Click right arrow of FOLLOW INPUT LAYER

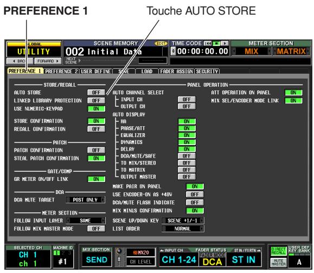point(103,220)
